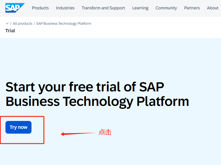Follow the All products breadcrumb link
The image size is (221, 165).
coord(23,24)
